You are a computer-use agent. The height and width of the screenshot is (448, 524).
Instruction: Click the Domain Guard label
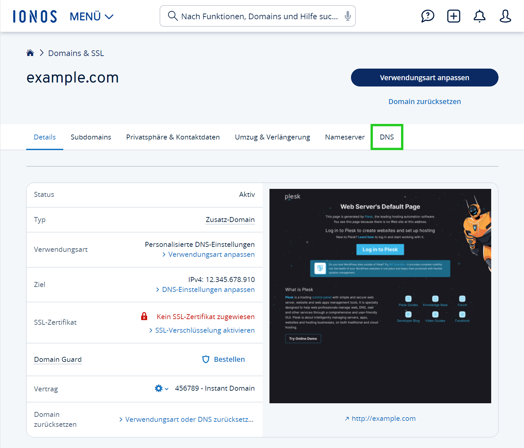tap(58, 360)
